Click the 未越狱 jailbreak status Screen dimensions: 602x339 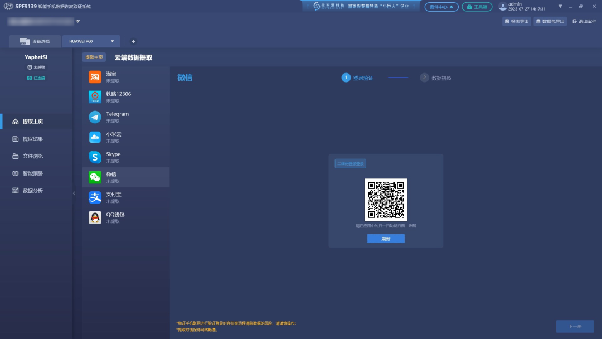coord(36,67)
